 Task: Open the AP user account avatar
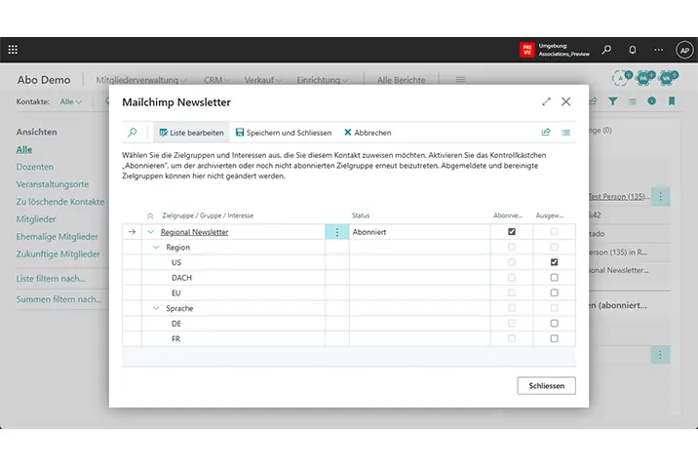pos(684,50)
